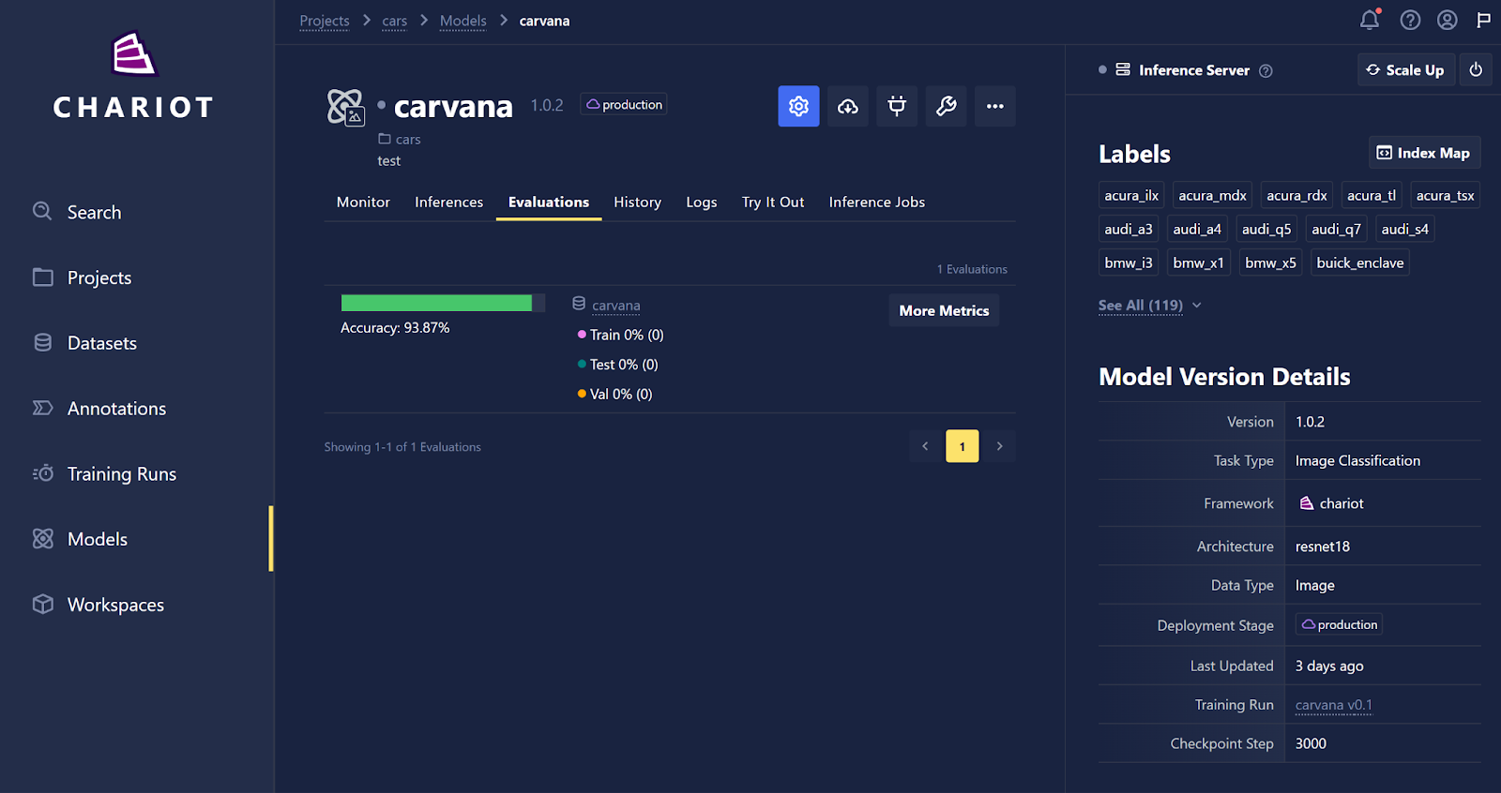Go to next evaluations page
This screenshot has width=1501, height=793.
(999, 446)
